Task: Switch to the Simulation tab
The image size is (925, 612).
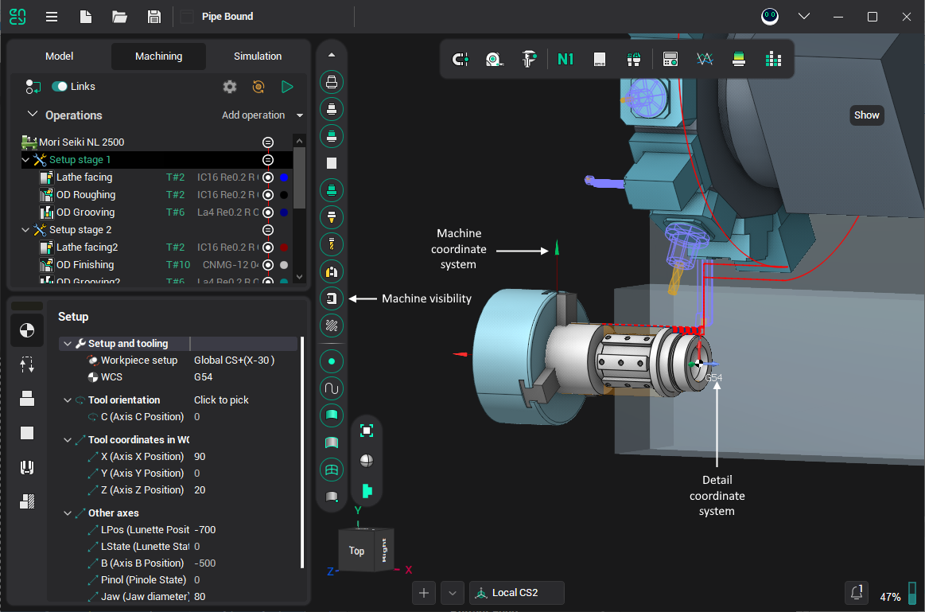Action: [x=258, y=57]
